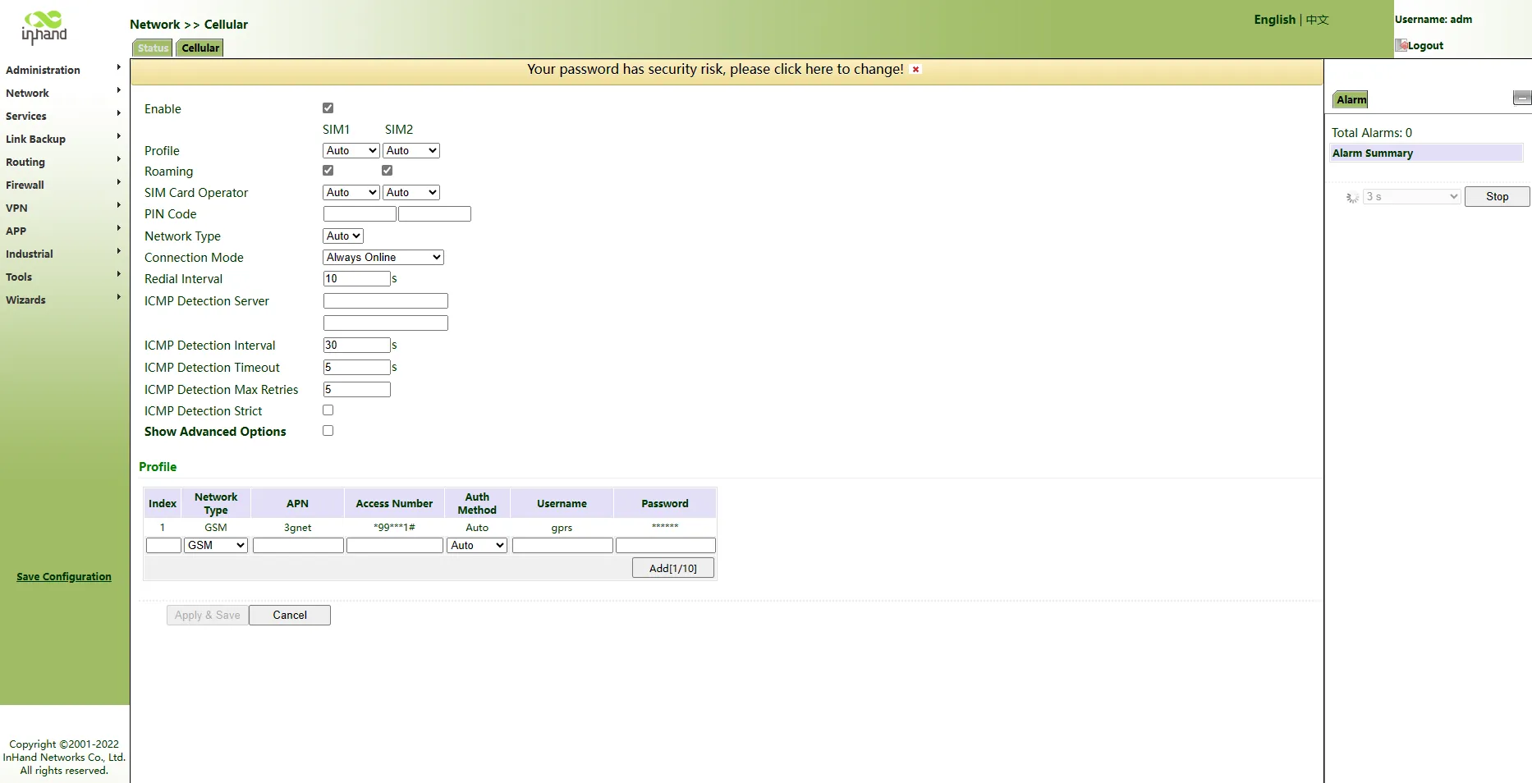
Task: Click the Cancel button
Action: tap(290, 615)
